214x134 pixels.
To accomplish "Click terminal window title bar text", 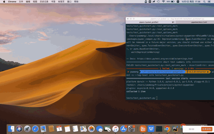I will coord(178,19).
